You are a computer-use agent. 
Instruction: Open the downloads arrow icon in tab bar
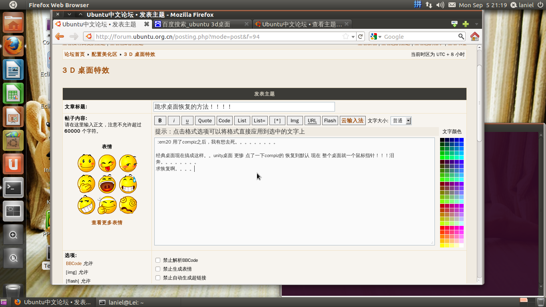[x=454, y=24]
